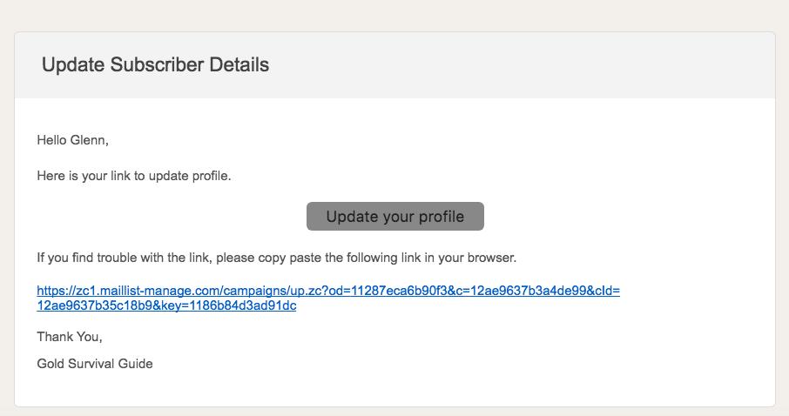Click the copy paste instruction sentence
The image size is (789, 416).
tap(277, 258)
